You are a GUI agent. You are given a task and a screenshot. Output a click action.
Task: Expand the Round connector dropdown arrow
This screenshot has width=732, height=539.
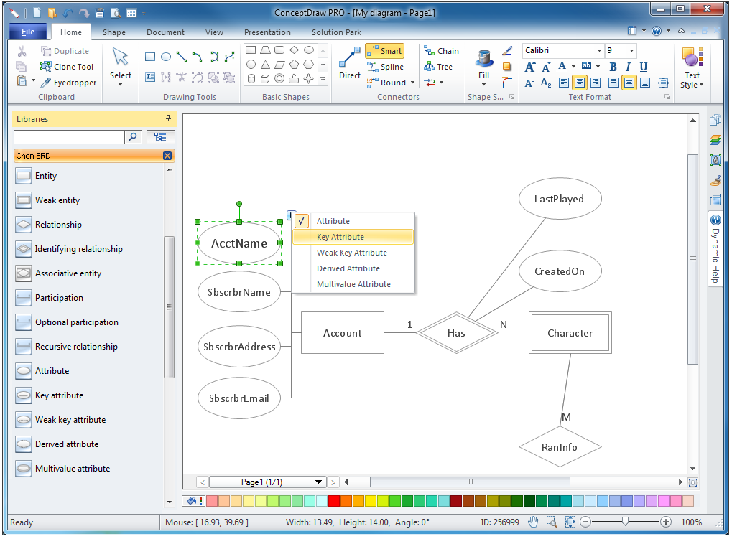pyautogui.click(x=412, y=83)
